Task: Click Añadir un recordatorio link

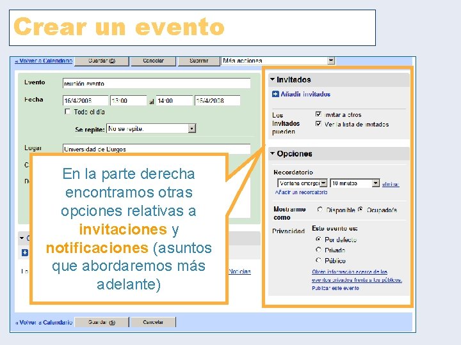Action: (x=301, y=192)
